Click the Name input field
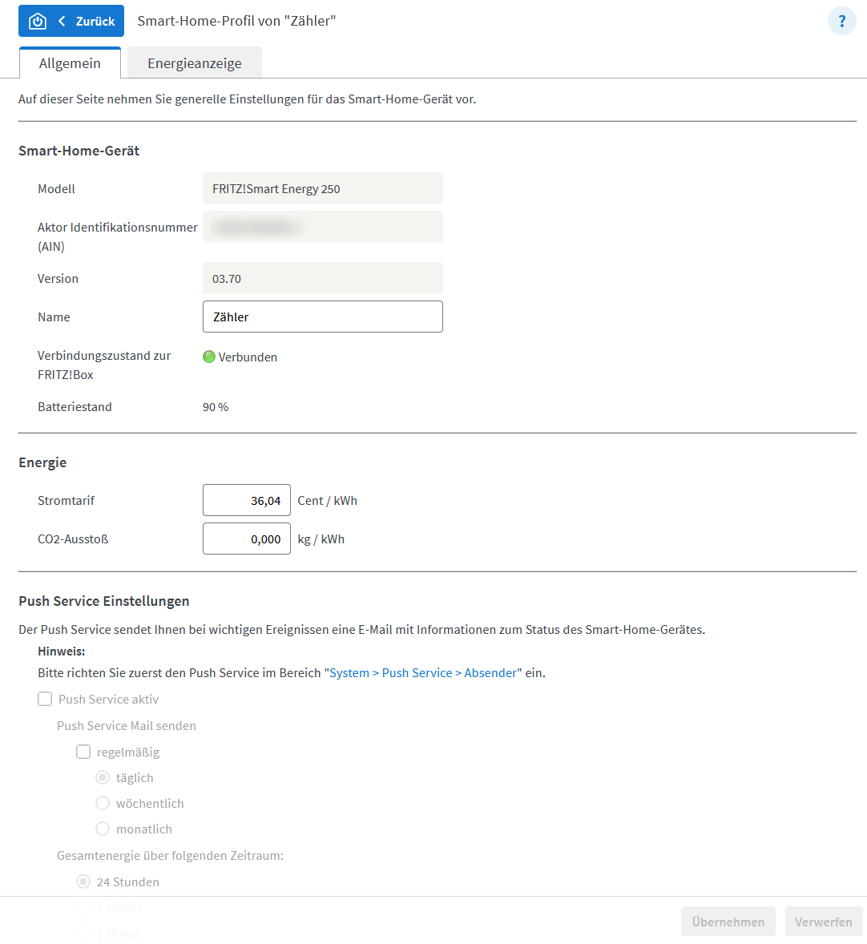The image size is (867, 944). coord(322,317)
